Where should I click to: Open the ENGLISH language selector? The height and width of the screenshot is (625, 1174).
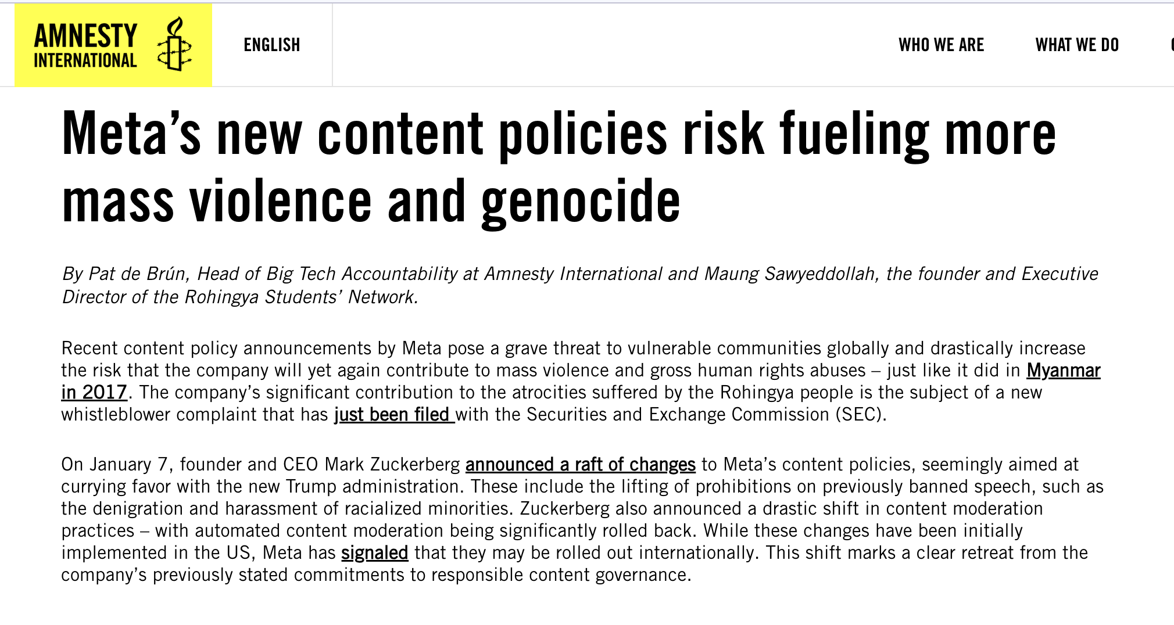point(271,45)
